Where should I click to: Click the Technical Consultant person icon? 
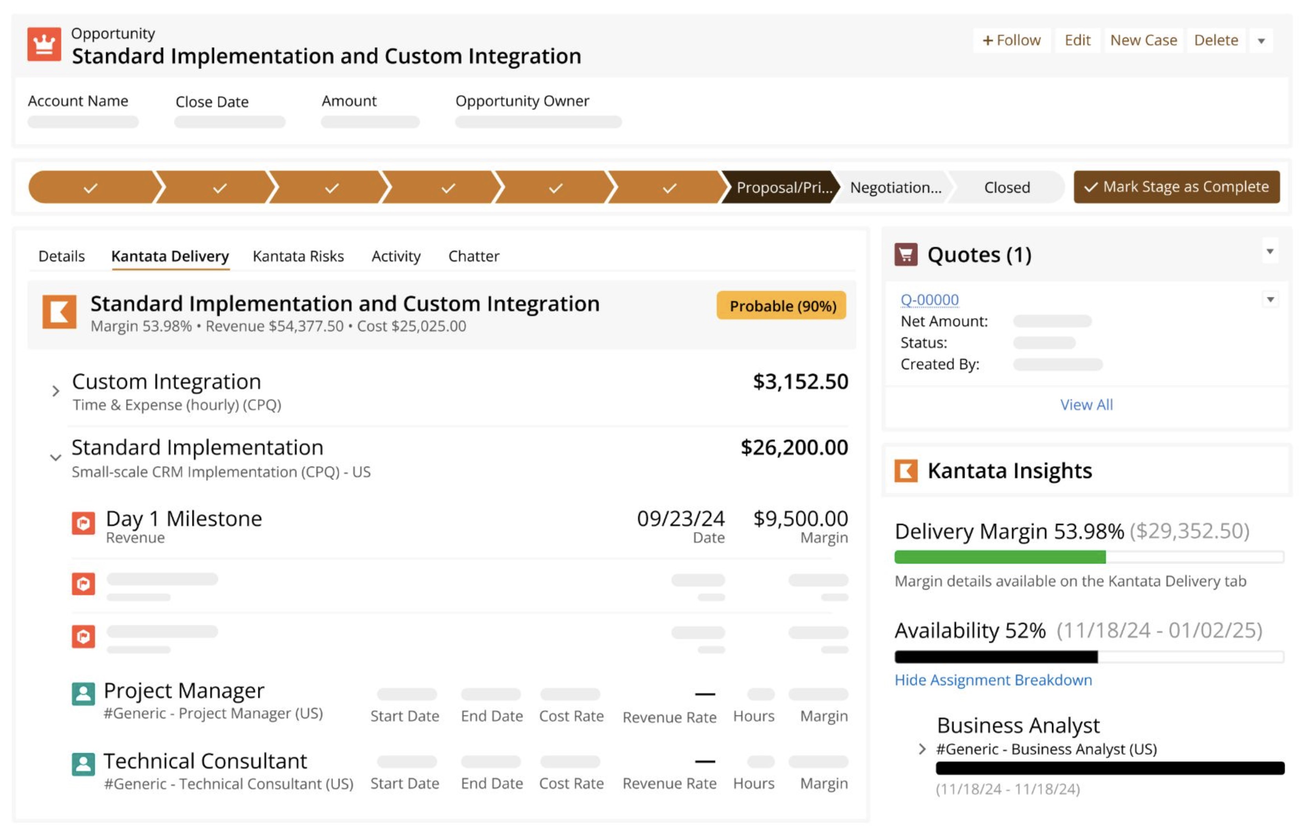click(83, 764)
